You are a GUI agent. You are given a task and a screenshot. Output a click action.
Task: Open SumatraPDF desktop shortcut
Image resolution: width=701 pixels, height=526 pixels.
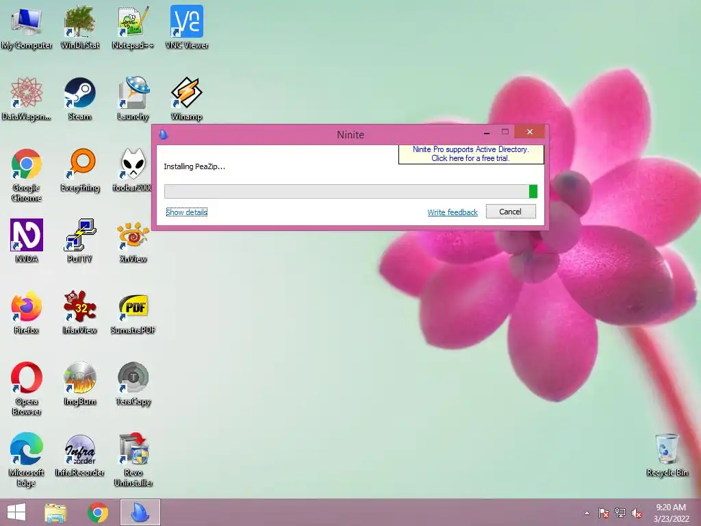pos(133,312)
